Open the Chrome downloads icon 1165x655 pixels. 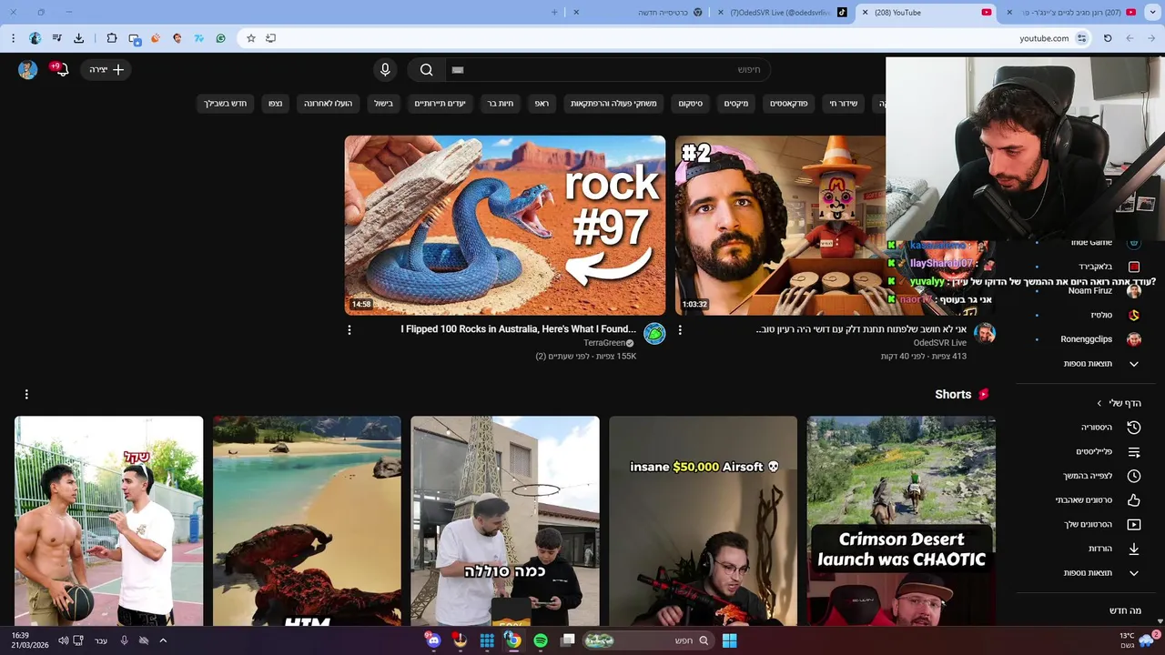pyautogui.click(x=79, y=38)
